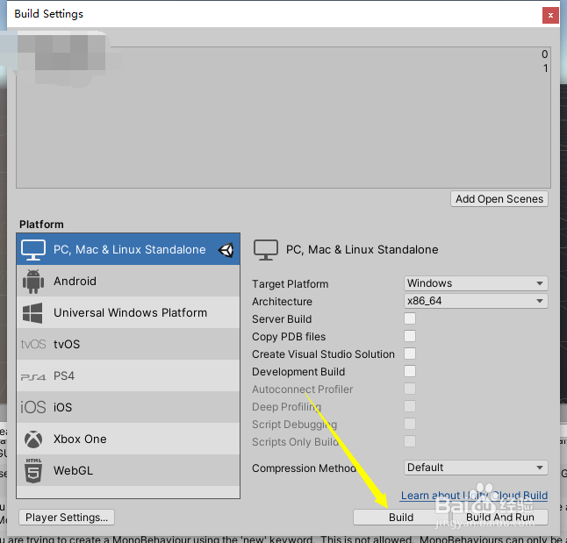The width and height of the screenshot is (567, 543).
Task: Select the iOS platform row
Action: (128, 407)
